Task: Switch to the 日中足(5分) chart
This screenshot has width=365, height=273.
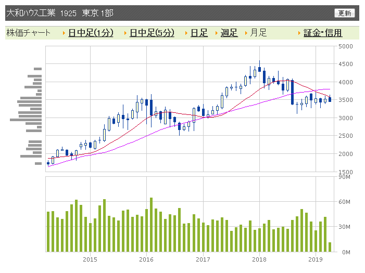Action: tap(152, 33)
